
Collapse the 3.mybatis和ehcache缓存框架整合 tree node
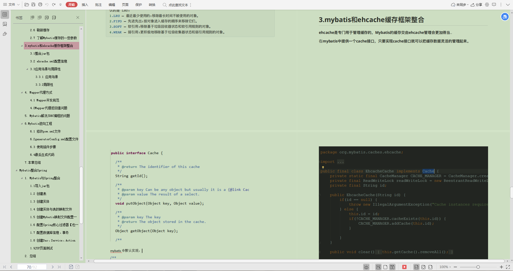click(22, 46)
